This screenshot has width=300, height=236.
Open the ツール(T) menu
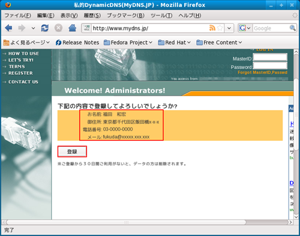click(x=161, y=16)
